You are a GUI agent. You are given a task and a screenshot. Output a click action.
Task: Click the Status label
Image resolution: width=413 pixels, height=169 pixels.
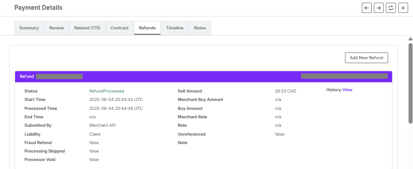tap(31, 91)
